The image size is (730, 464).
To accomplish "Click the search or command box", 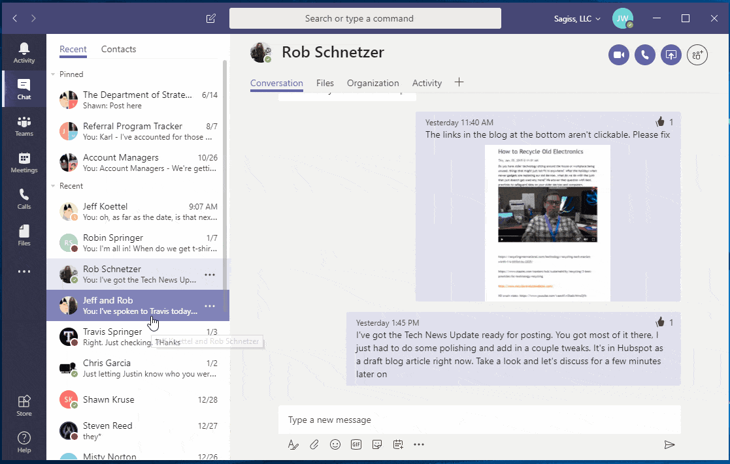I will pyautogui.click(x=365, y=18).
